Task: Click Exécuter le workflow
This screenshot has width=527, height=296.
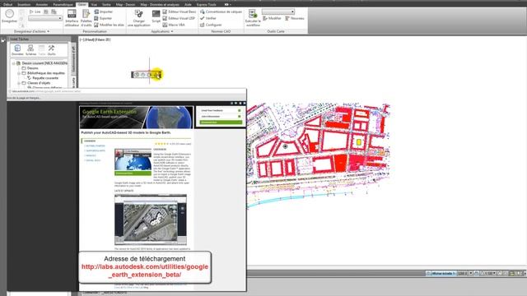Action: click(x=253, y=18)
